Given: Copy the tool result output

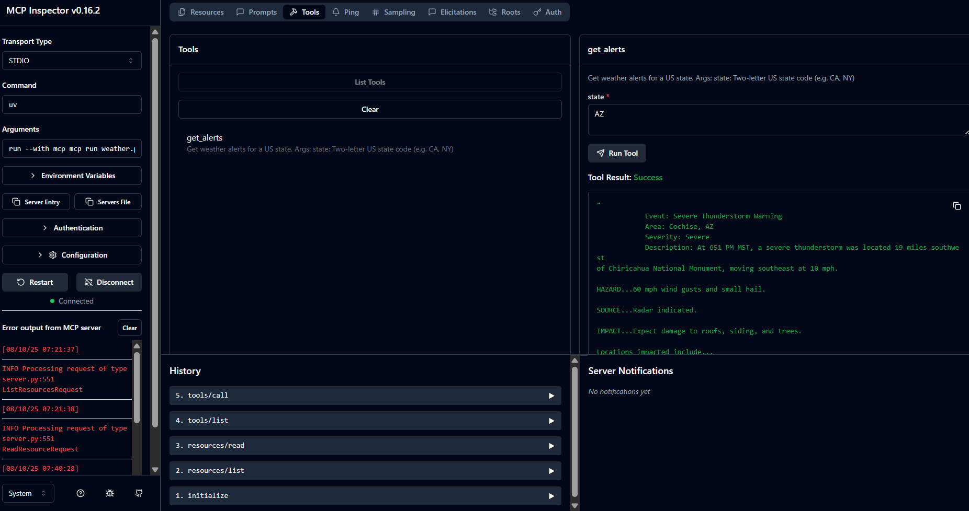Looking at the screenshot, I should 956,206.
